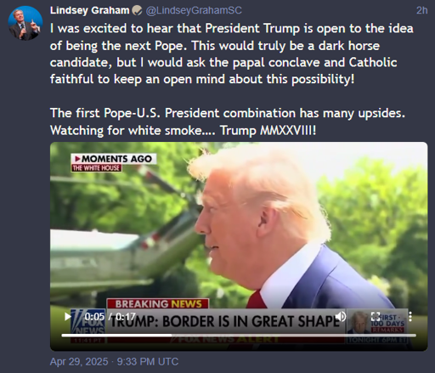
Task: Click the Breaking News banner
Action: tap(158, 304)
